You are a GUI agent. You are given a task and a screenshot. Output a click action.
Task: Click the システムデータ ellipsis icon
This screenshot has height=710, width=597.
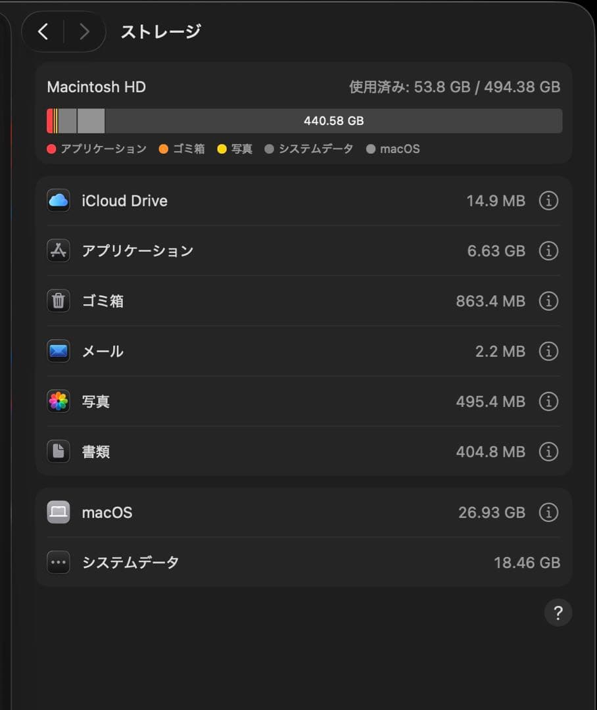[58, 562]
